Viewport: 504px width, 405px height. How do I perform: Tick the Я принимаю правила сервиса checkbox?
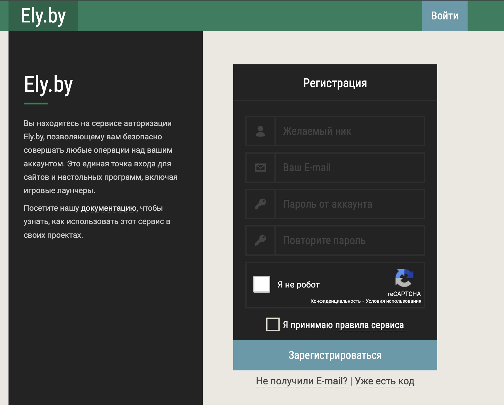[273, 324]
